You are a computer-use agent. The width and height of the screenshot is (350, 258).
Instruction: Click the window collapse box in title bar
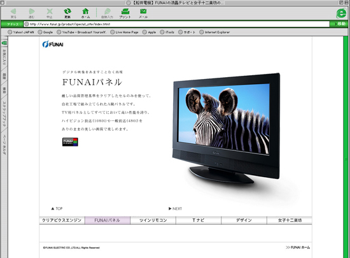(346, 3)
